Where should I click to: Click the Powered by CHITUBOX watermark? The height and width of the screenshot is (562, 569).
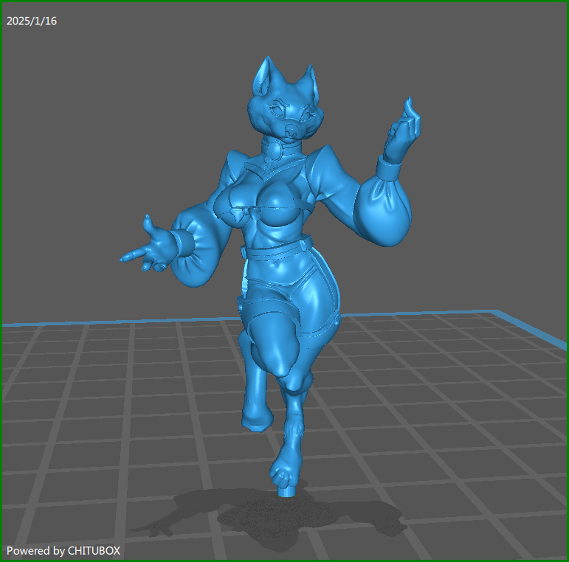click(x=63, y=550)
